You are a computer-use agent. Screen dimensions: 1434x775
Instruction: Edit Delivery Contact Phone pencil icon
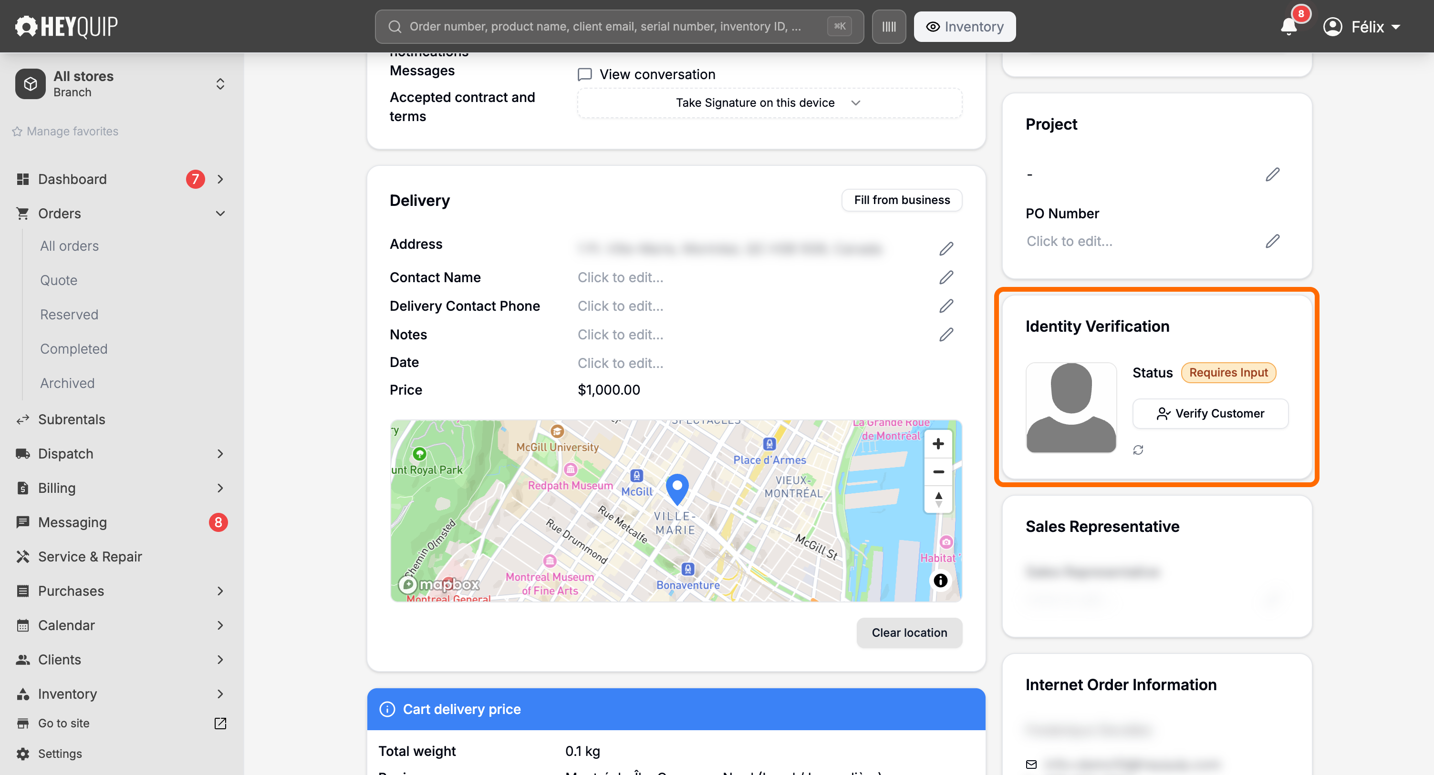tap(946, 306)
